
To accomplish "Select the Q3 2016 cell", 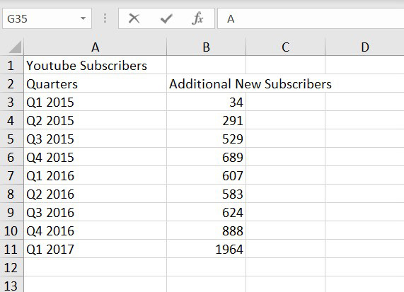I will tap(96, 212).
